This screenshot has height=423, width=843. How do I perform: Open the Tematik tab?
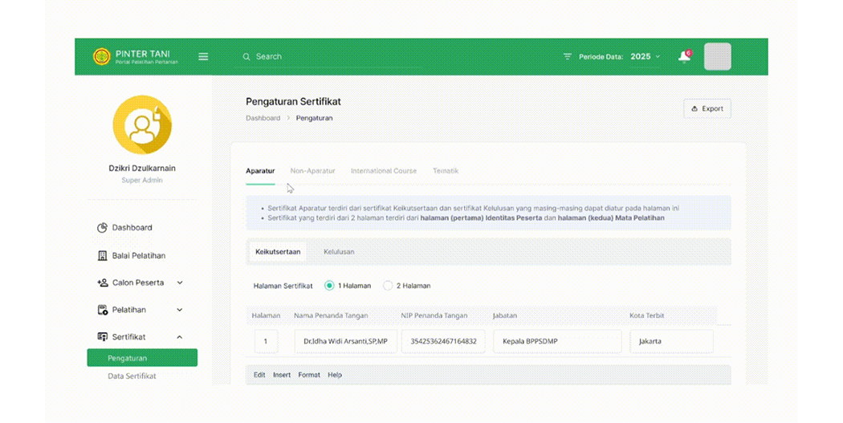pos(446,171)
